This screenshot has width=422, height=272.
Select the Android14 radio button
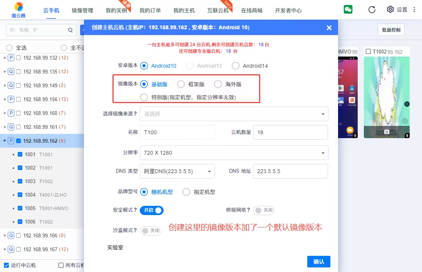(236, 66)
